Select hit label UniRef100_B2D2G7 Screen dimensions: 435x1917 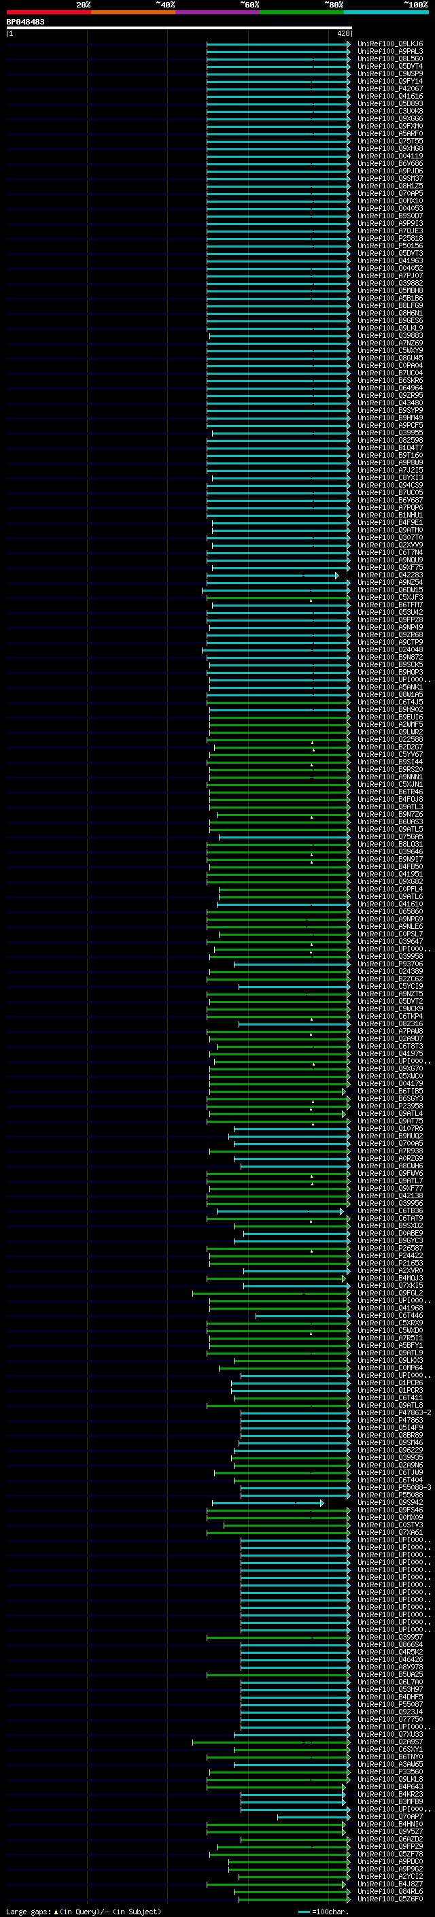click(390, 747)
